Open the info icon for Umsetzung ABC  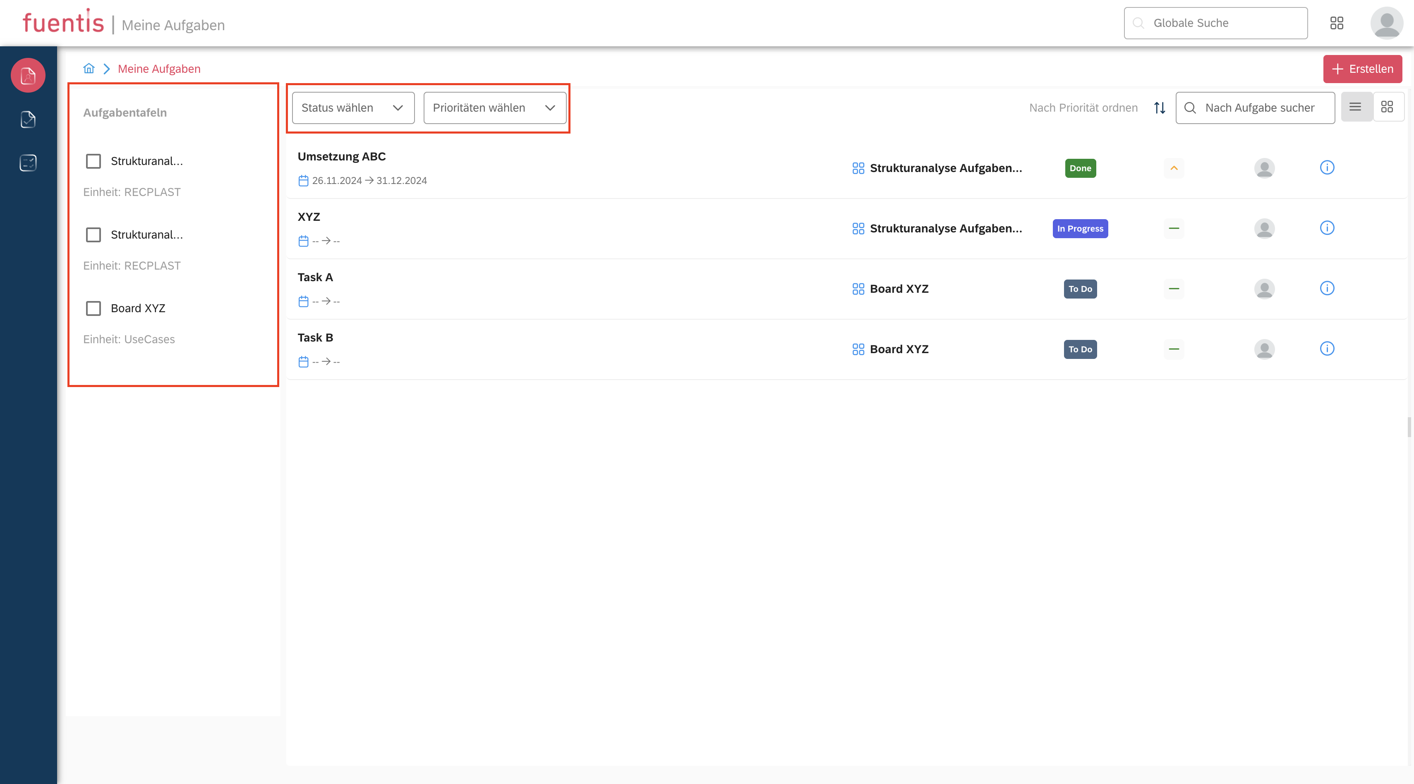click(x=1327, y=167)
